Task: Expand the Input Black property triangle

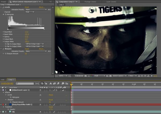Action: click(x=3, y=32)
